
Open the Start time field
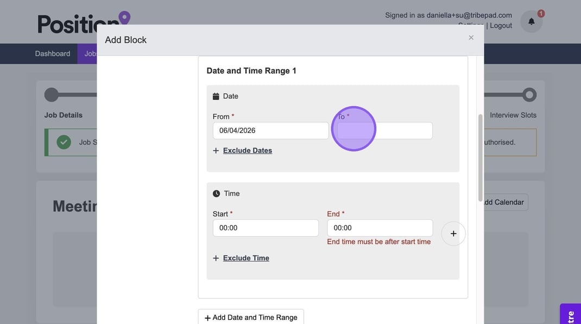tap(266, 228)
